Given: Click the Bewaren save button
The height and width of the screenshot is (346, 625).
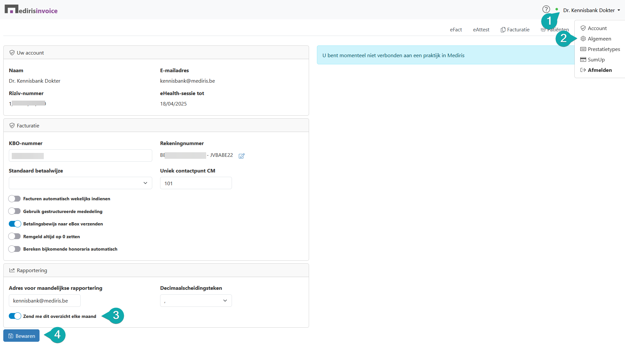Looking at the screenshot, I should (22, 336).
